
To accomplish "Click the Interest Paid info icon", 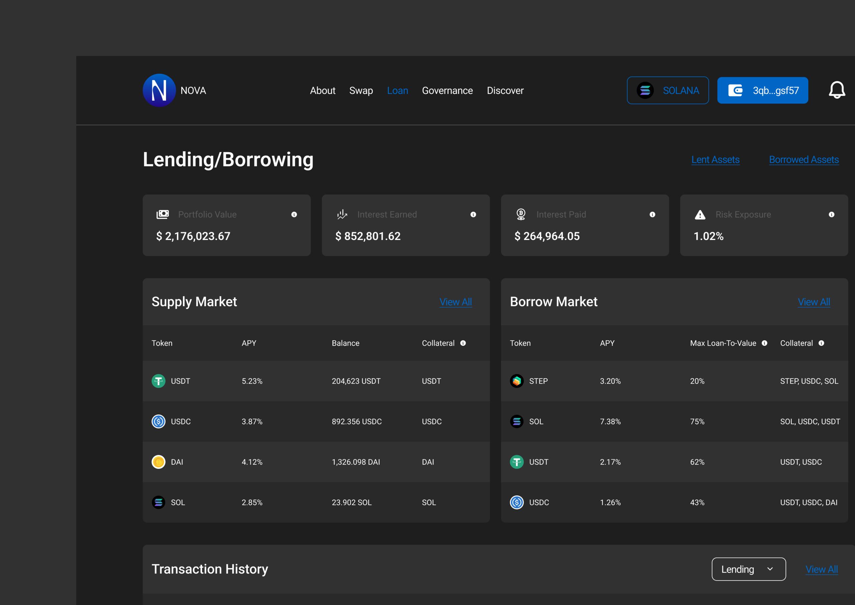I will coord(652,215).
